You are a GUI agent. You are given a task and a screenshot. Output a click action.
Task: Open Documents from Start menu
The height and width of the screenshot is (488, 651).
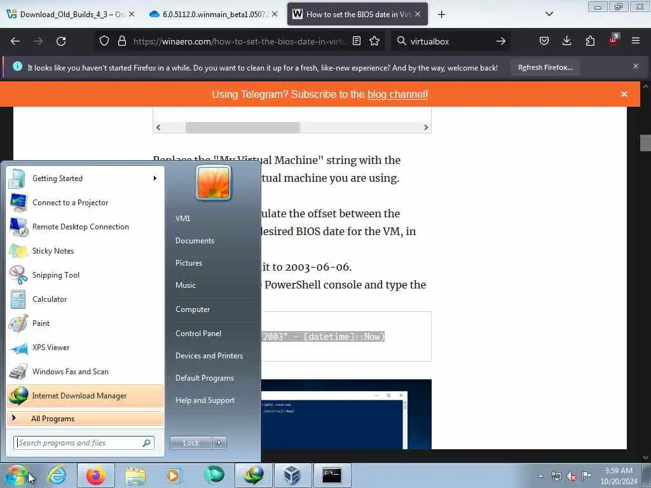click(195, 241)
